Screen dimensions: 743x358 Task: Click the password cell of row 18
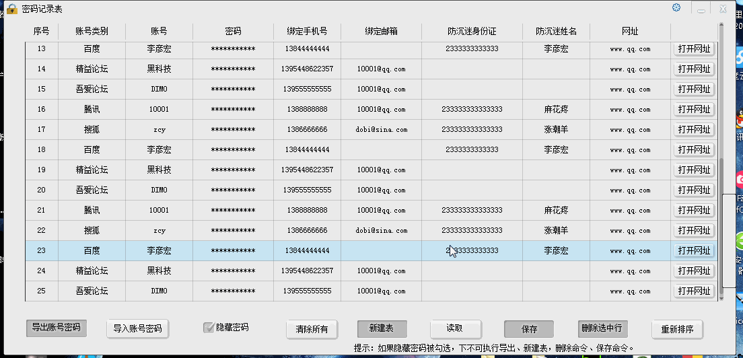[x=233, y=149]
